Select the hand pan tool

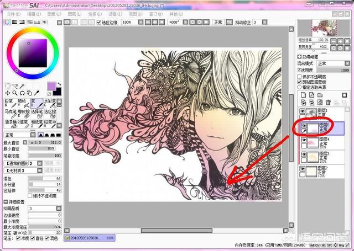click(29, 93)
